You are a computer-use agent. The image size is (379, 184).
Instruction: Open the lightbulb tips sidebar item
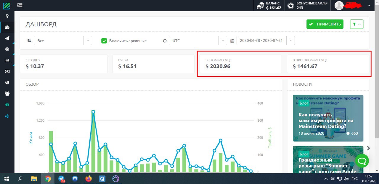coord(7,16)
